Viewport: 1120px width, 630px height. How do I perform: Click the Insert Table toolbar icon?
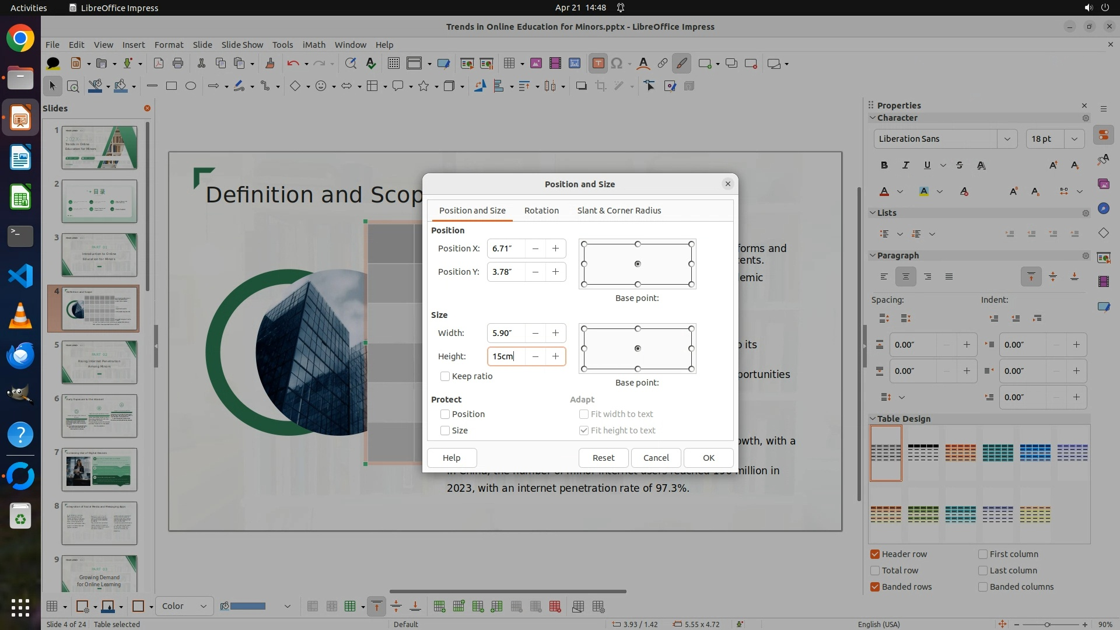pos(509,64)
